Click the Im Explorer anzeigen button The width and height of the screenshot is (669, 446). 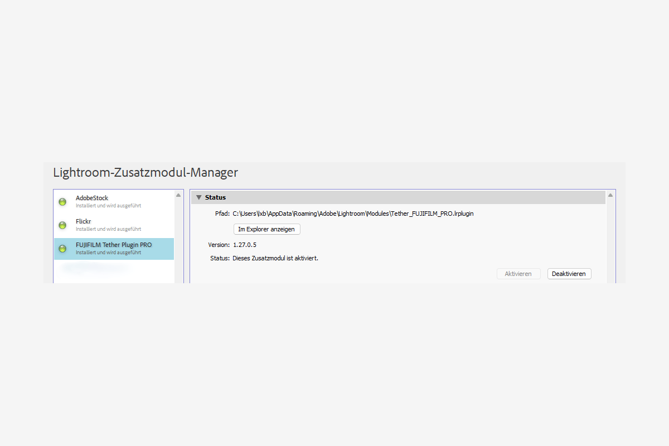click(266, 229)
